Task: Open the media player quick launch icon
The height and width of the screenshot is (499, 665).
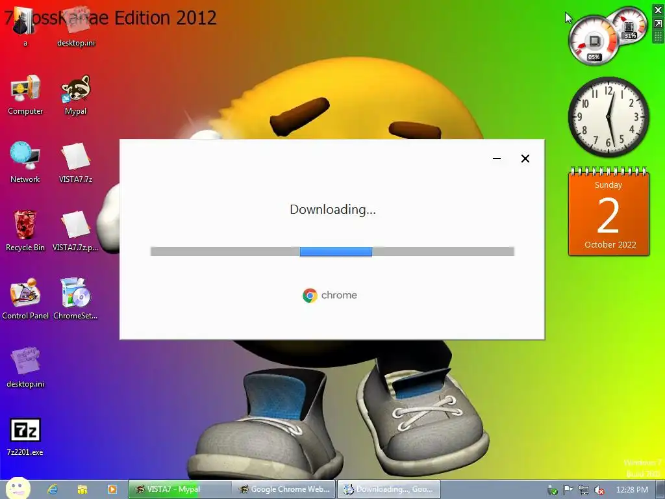Action: point(112,489)
